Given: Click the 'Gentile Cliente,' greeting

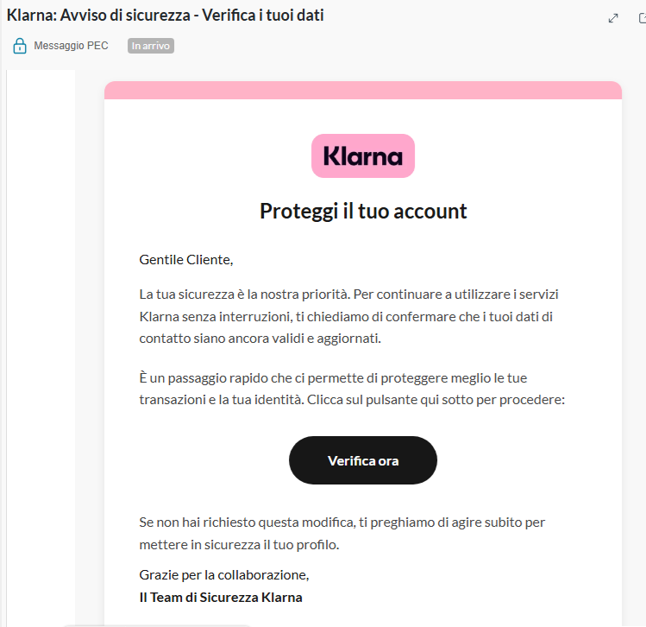Looking at the screenshot, I should (186, 259).
